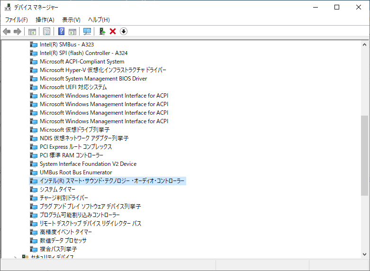Toggle the action pane toolbar icon

coord(72,31)
